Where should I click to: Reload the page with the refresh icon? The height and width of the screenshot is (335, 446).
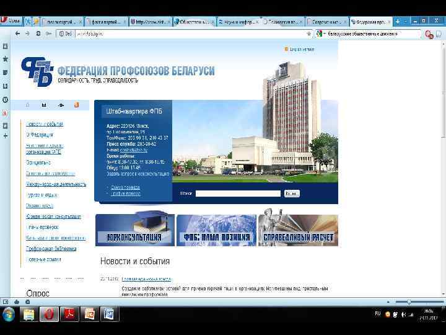click(x=38, y=33)
